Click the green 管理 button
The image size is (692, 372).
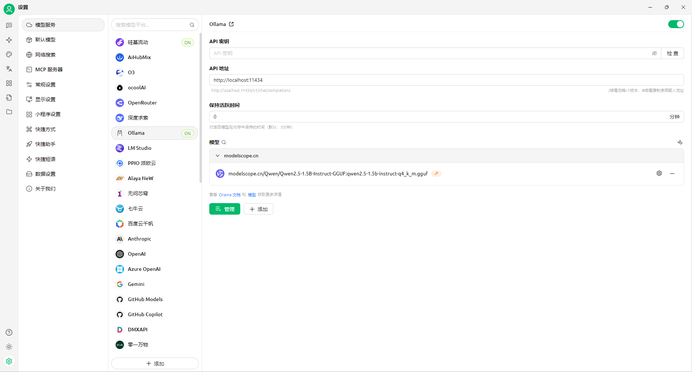224,209
